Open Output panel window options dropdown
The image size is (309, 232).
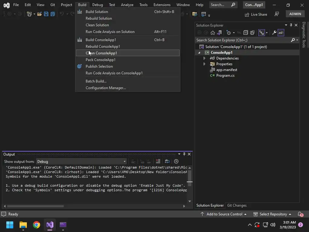point(179,154)
